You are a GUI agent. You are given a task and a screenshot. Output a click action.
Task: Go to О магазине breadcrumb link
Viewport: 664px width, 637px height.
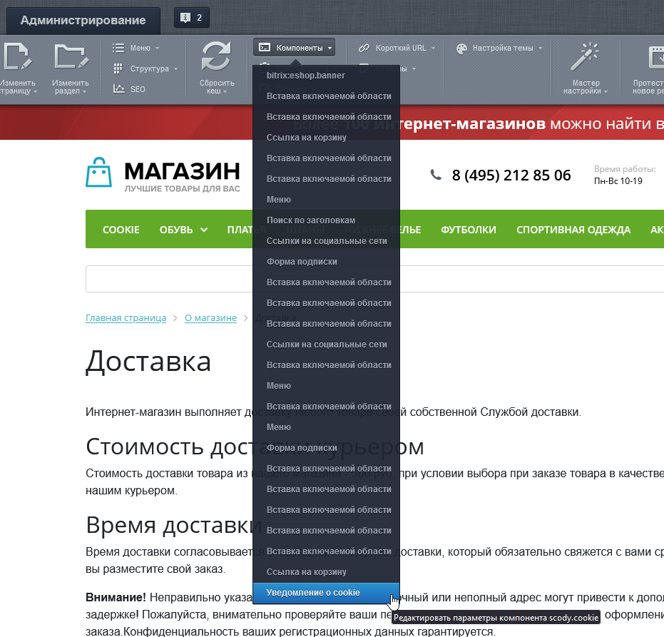(x=210, y=317)
